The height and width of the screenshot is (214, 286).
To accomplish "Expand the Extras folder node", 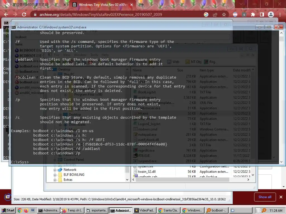I will click(55, 180).
